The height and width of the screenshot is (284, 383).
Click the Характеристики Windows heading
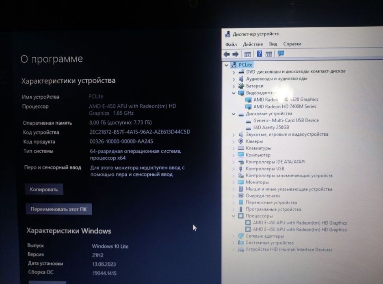click(x=69, y=231)
